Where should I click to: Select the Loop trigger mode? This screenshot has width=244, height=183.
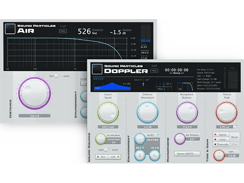(x=221, y=139)
